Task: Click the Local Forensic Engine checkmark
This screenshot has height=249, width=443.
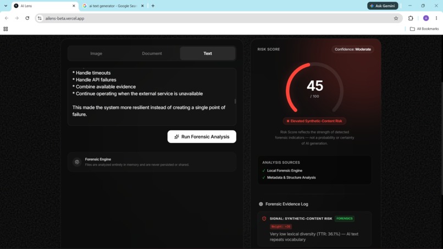Action: point(264,171)
